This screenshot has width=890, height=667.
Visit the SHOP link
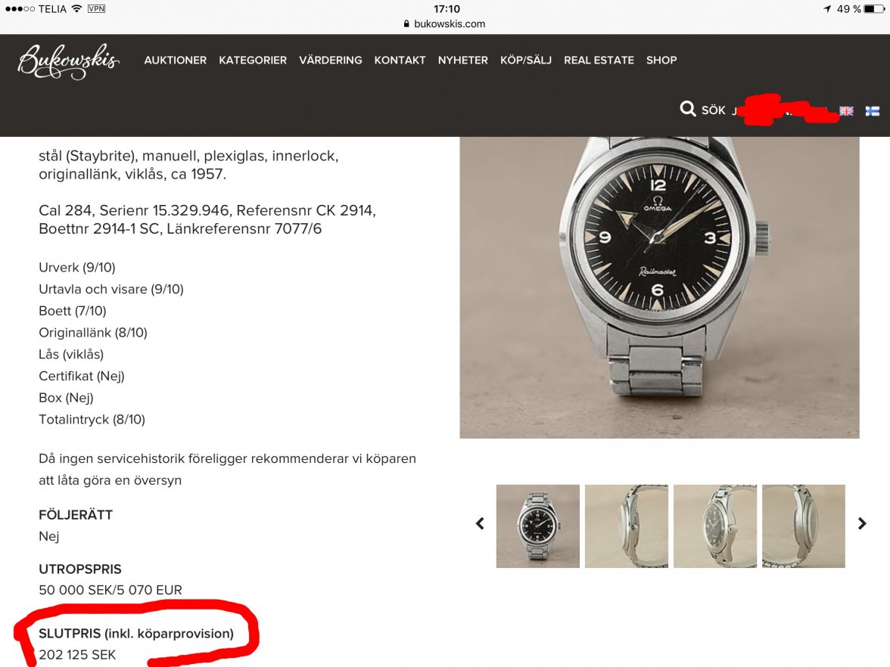tap(661, 60)
